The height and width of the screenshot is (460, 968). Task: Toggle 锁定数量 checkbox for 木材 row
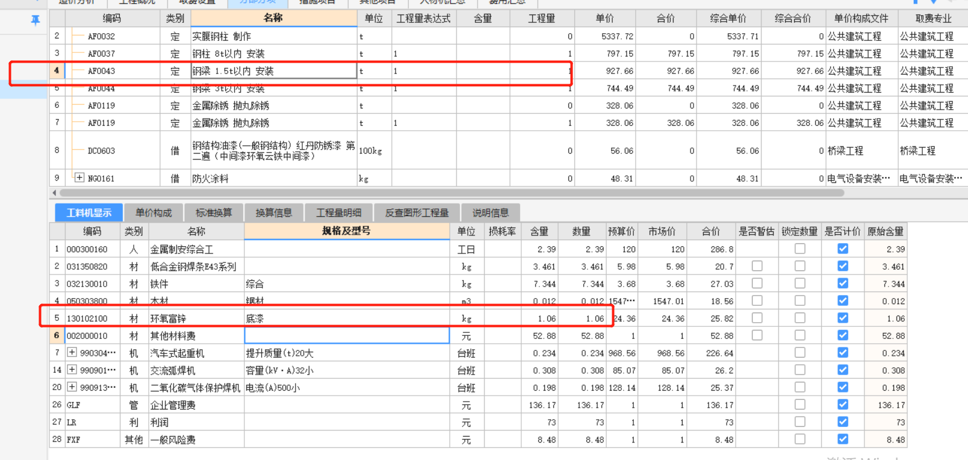(800, 300)
